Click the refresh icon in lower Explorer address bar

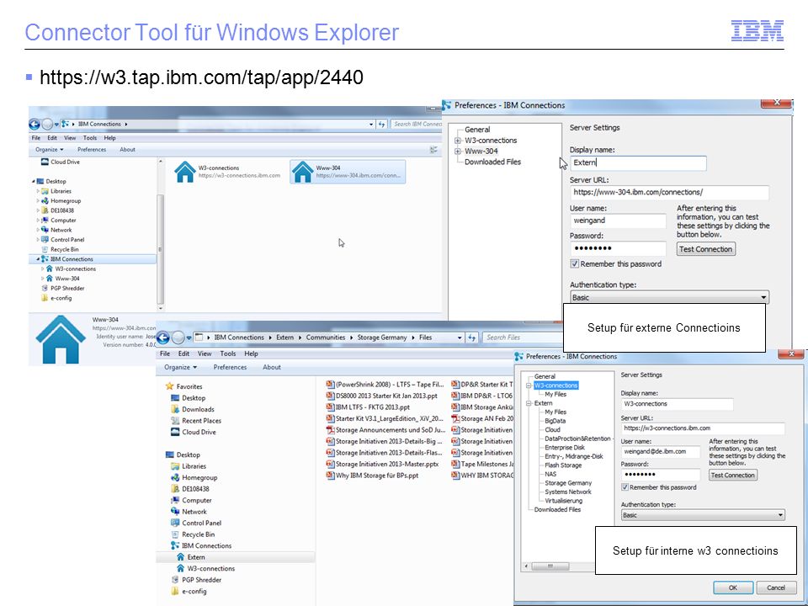point(472,338)
